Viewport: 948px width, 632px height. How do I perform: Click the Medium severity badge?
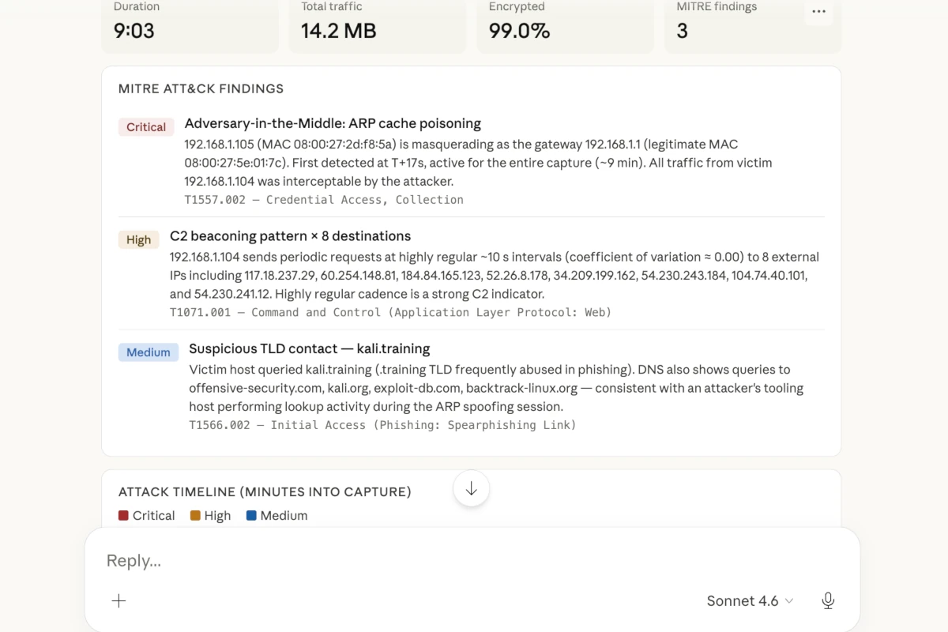tap(148, 352)
